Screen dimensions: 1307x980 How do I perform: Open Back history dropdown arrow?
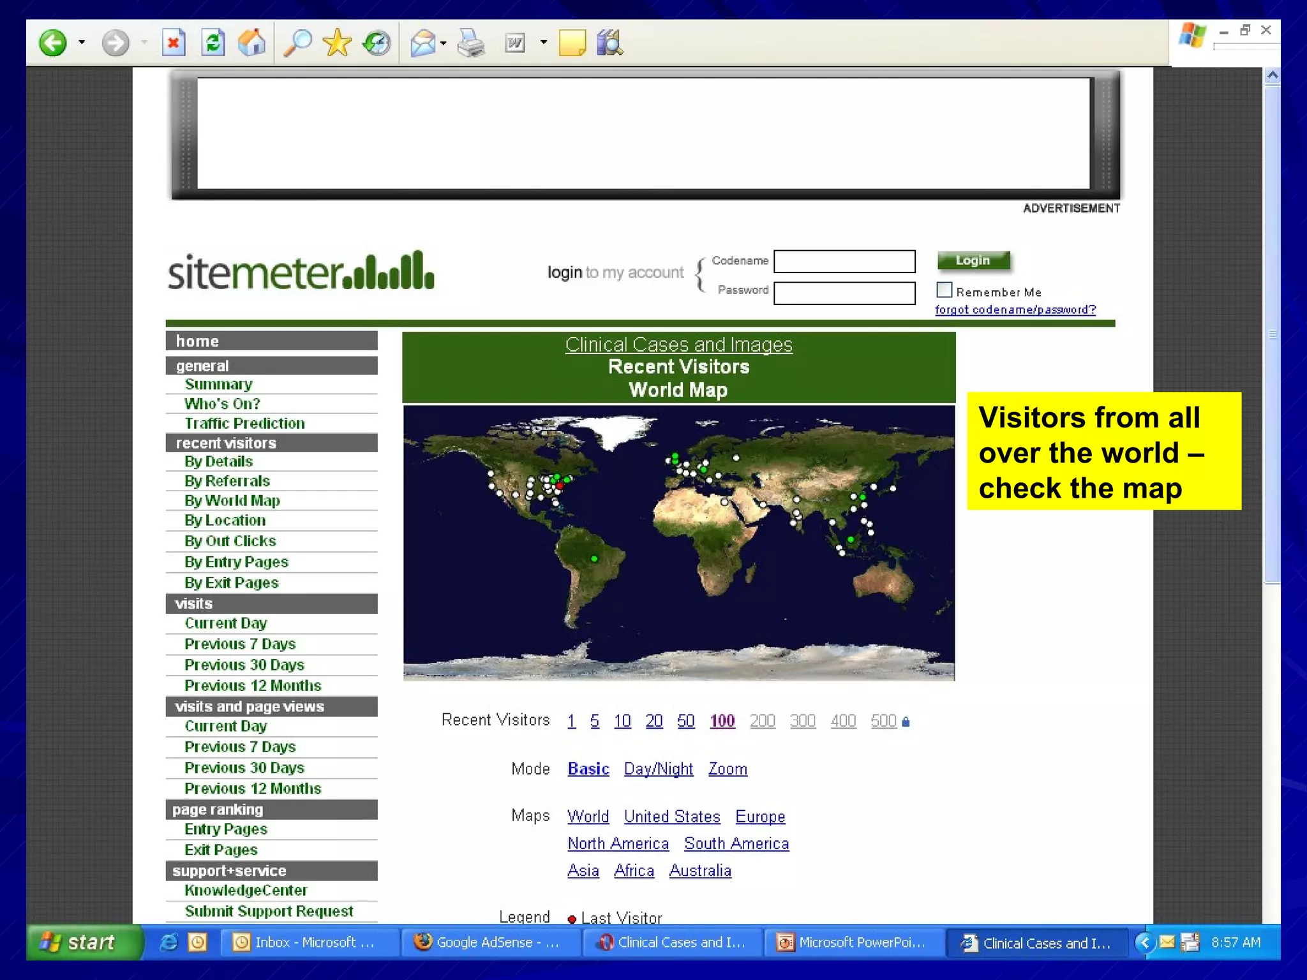pos(82,43)
